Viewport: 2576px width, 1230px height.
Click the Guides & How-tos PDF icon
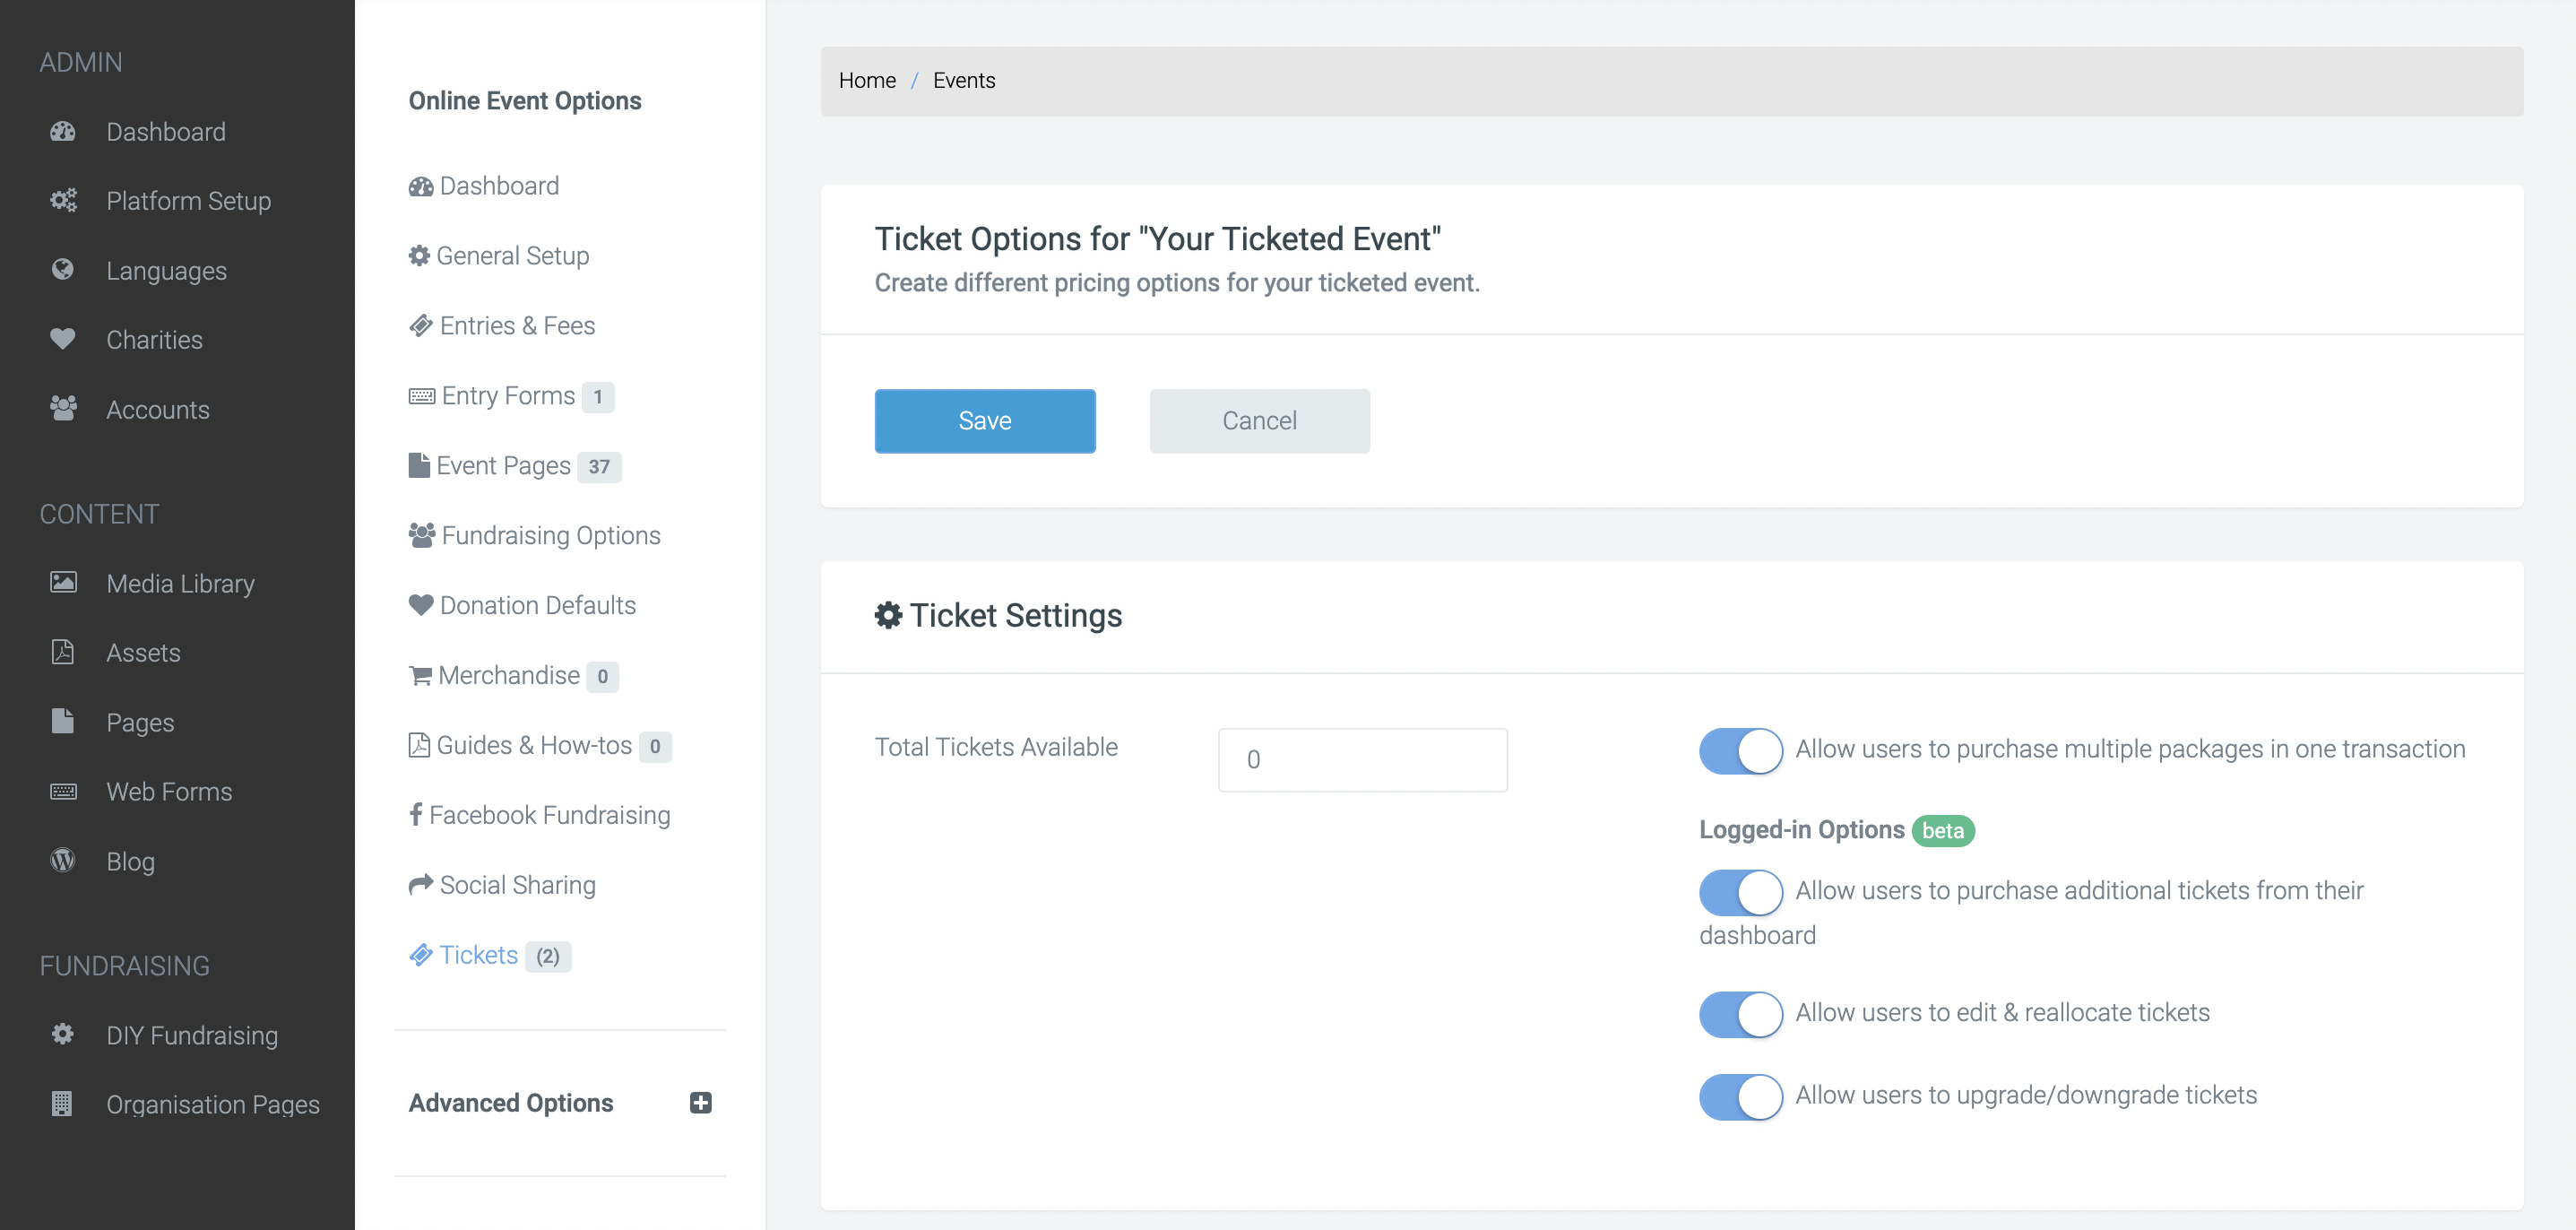tap(419, 745)
